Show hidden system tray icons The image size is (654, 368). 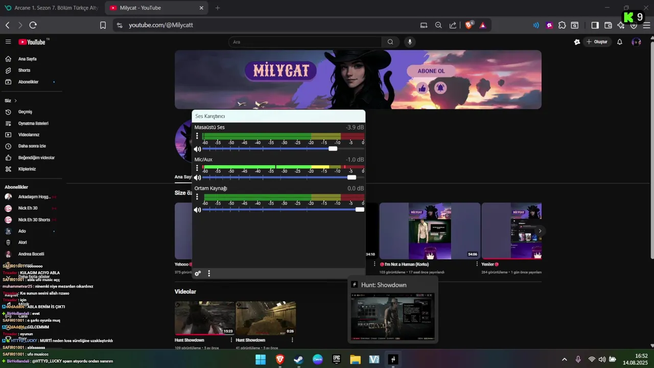565,359
